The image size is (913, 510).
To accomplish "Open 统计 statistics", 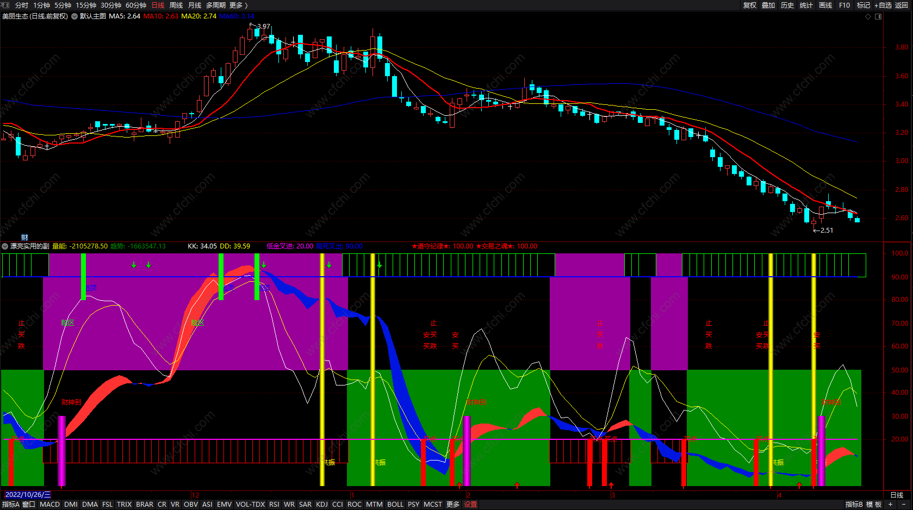I will pos(806,5).
